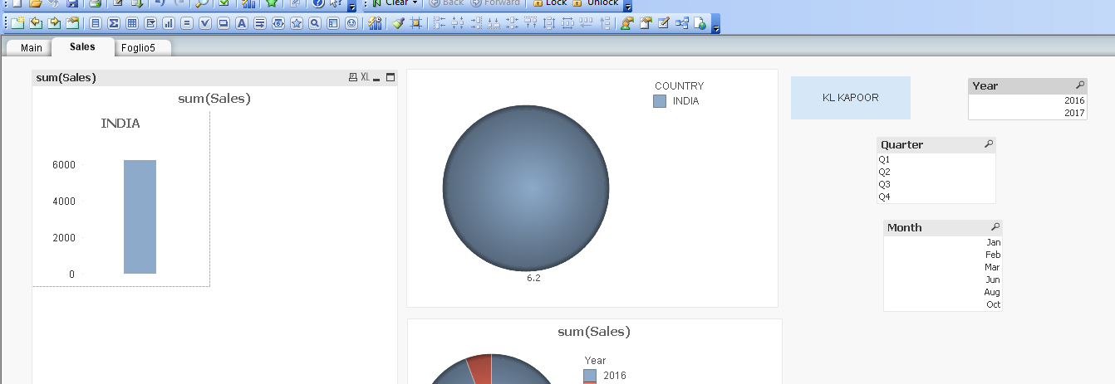This screenshot has height=384, width=1115.
Task: Select Q4 in Quarter list box
Action: [936, 197]
